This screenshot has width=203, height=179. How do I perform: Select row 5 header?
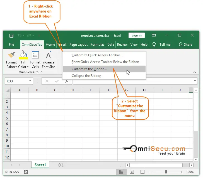pyautogui.click(x=7, y=118)
